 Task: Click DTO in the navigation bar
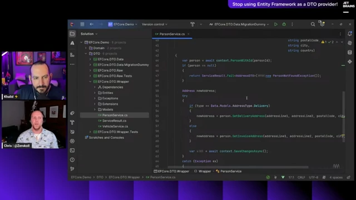click(100, 177)
